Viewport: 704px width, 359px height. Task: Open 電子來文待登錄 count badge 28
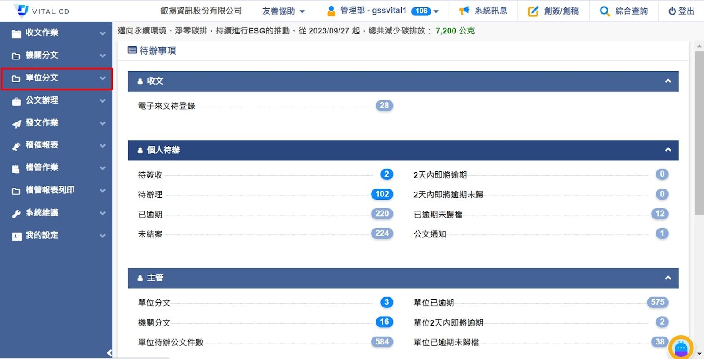[384, 106]
